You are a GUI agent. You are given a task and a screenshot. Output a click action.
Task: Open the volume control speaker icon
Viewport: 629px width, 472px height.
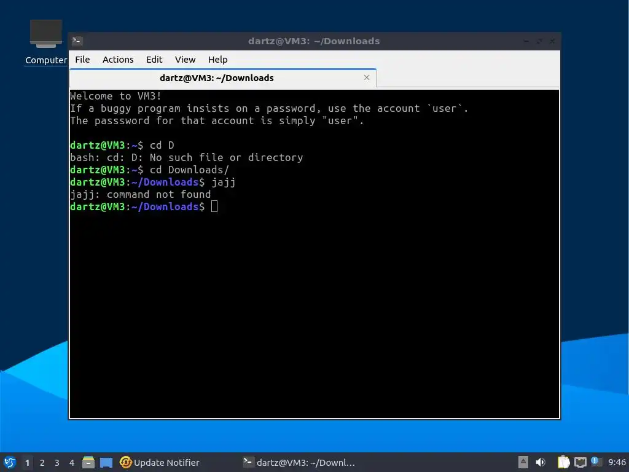pos(541,462)
